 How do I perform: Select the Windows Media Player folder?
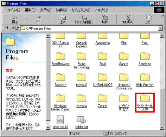click(x=60, y=103)
